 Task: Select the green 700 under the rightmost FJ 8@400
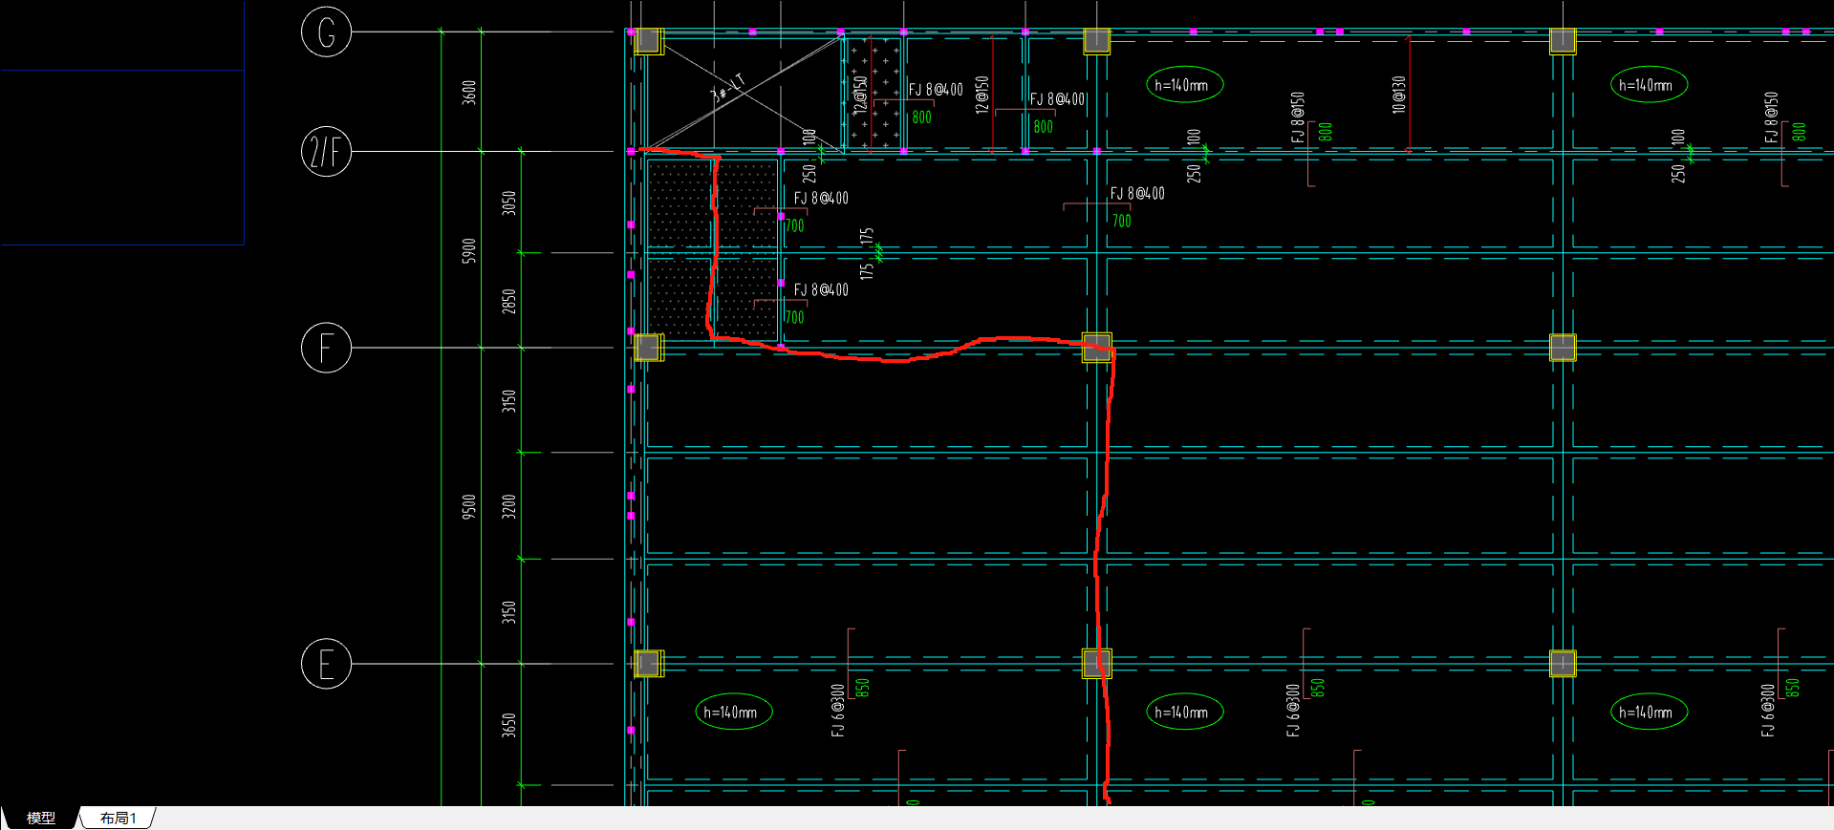(1121, 221)
